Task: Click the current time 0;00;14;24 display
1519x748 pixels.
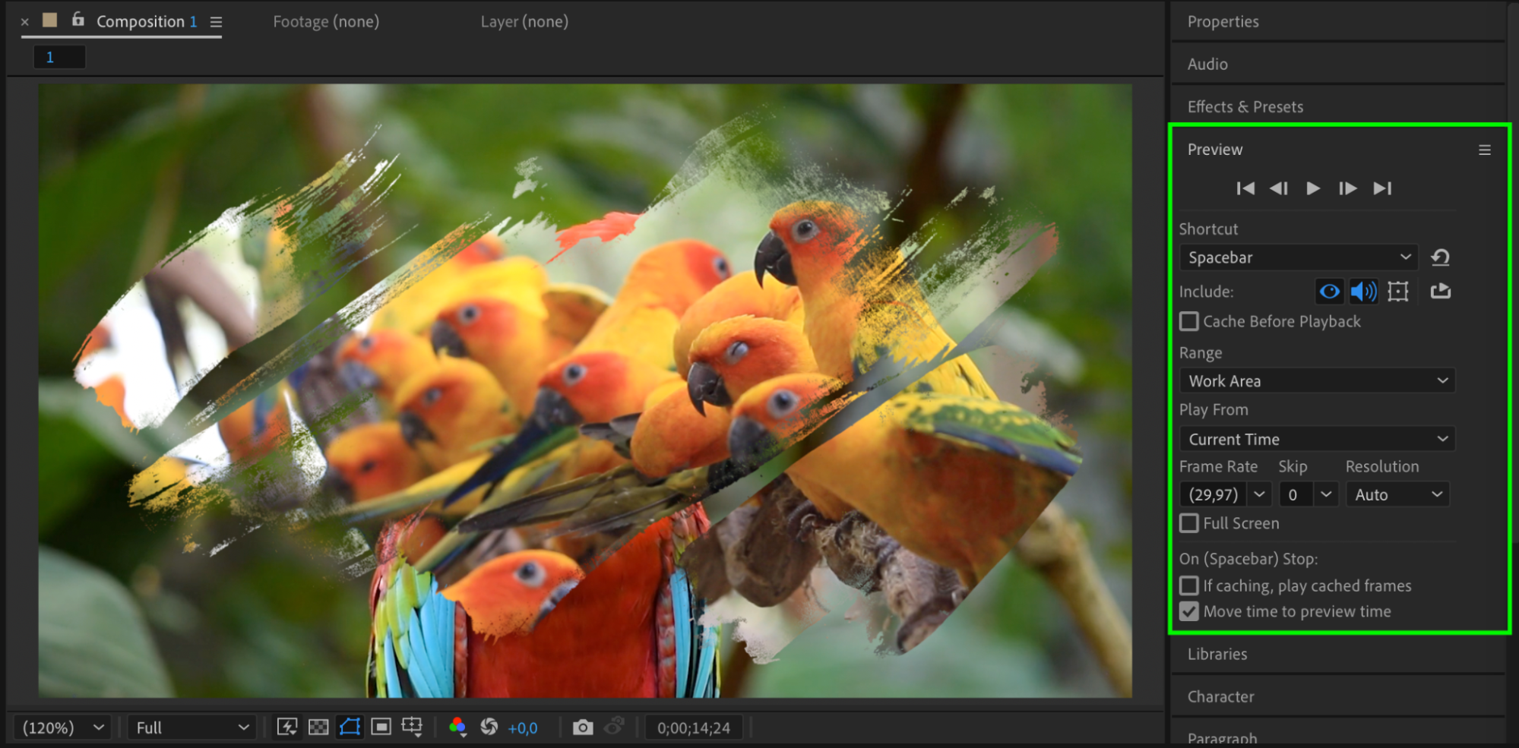Action: click(693, 727)
